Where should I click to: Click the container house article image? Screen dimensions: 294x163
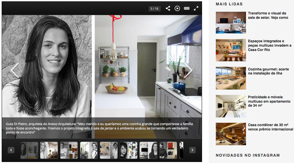pyautogui.click(x=231, y=134)
